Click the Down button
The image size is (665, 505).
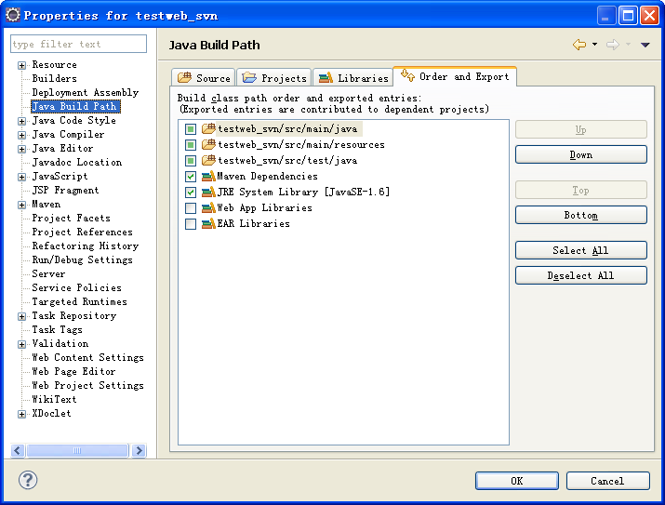click(581, 154)
